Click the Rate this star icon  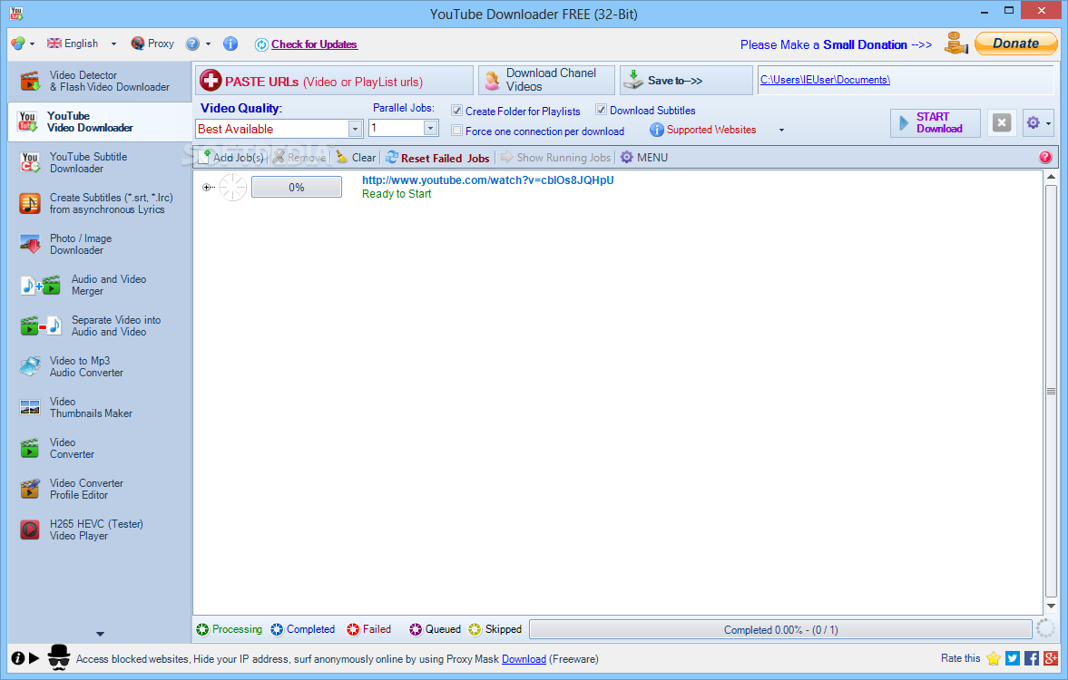coord(993,658)
